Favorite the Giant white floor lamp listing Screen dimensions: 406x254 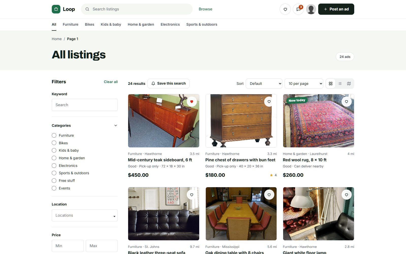346,195
